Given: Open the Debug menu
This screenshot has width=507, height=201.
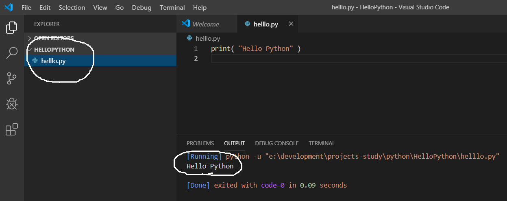Looking at the screenshot, I should (x=141, y=7).
